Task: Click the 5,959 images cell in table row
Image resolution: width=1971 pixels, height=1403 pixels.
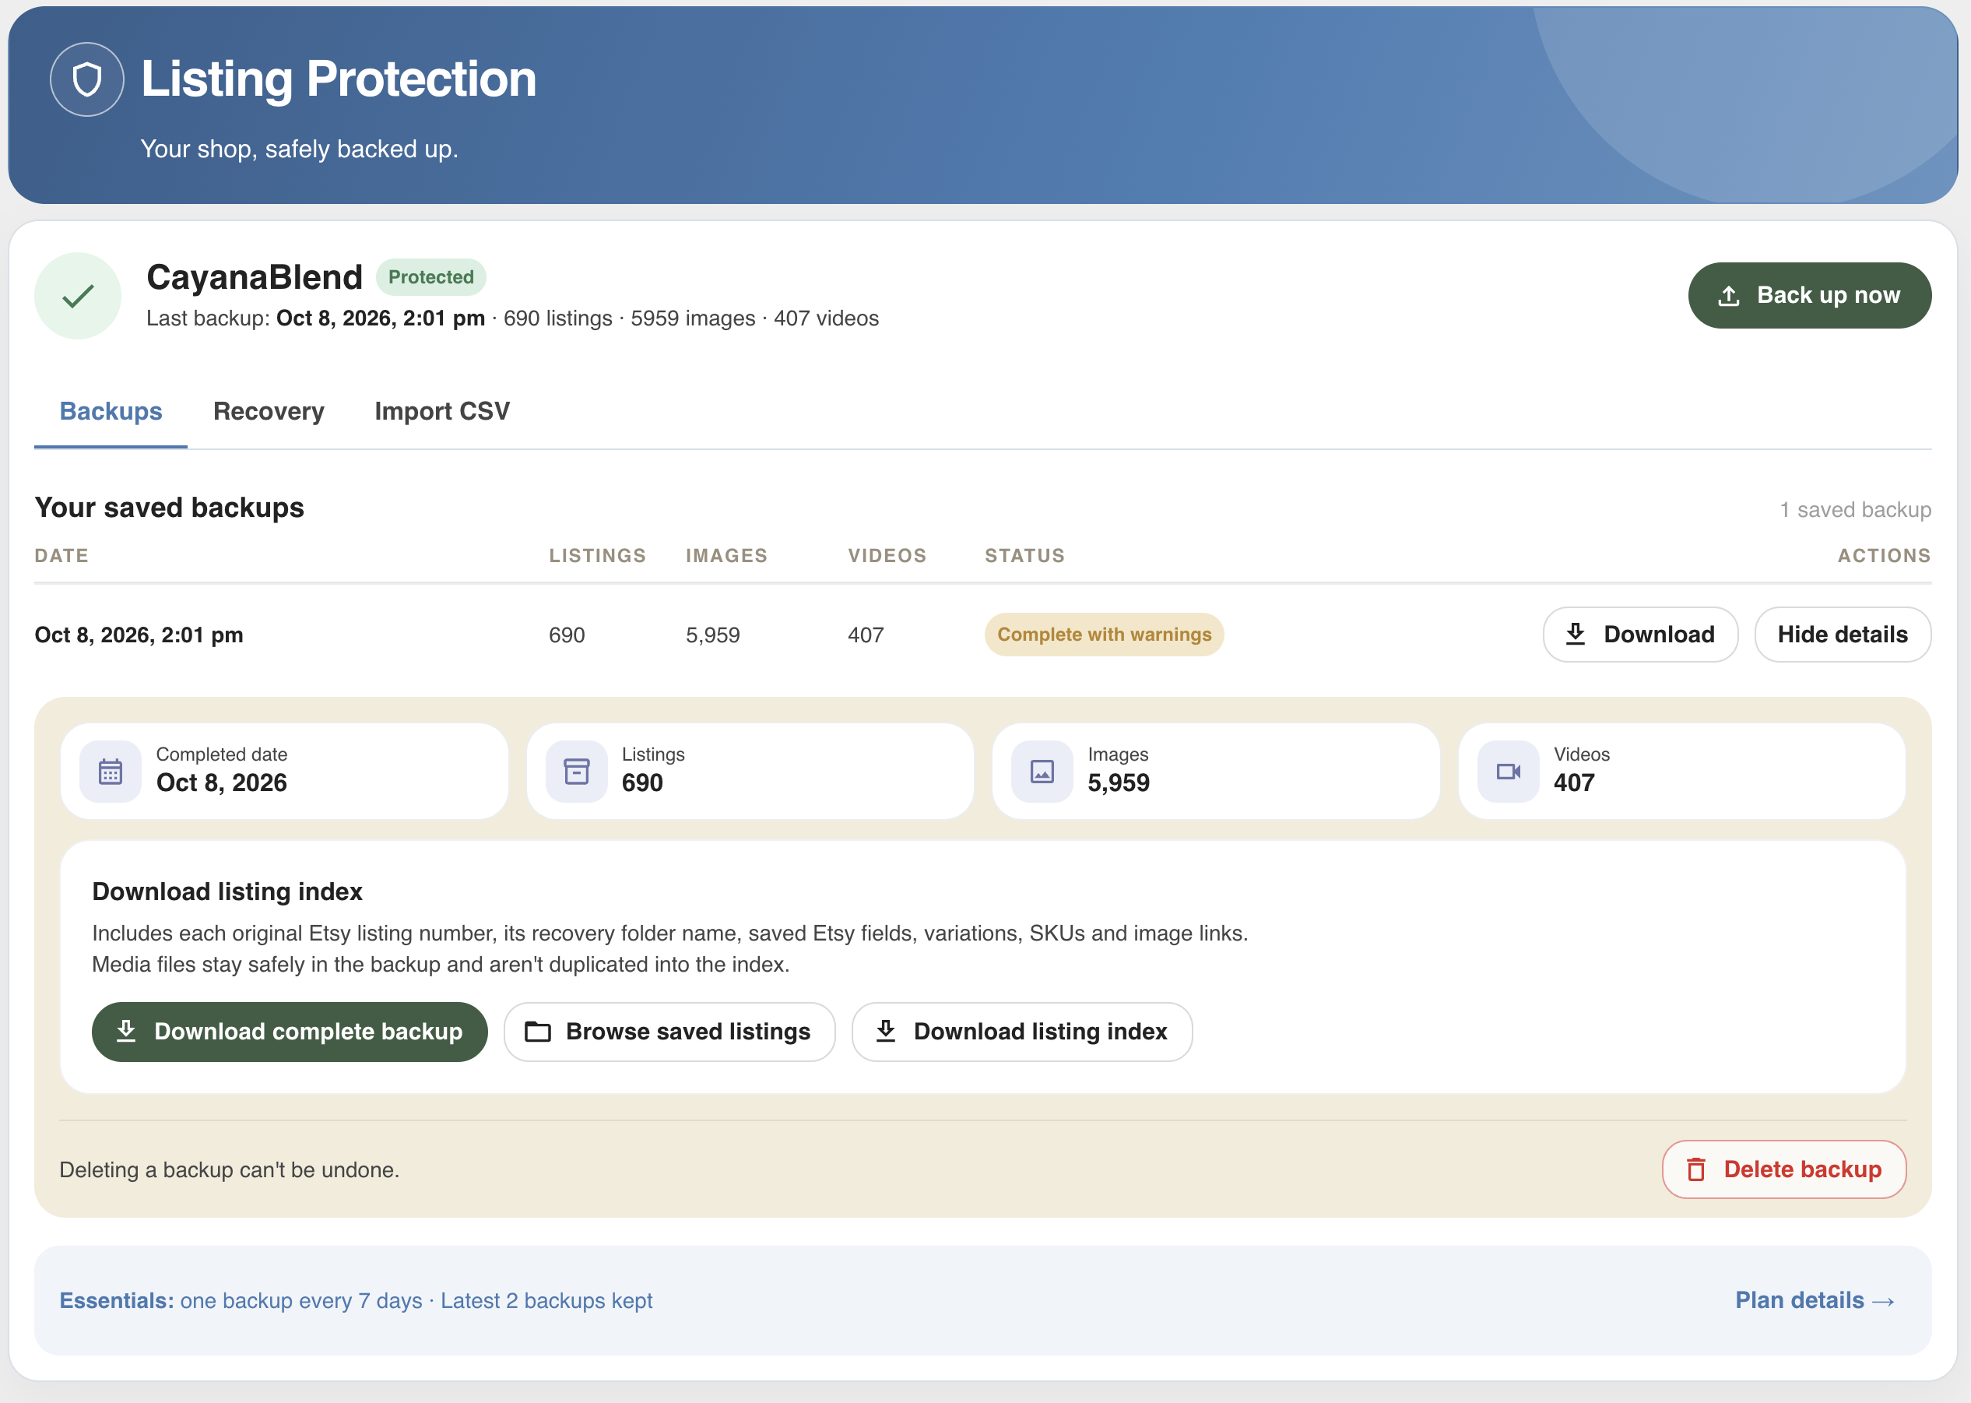Action: click(x=712, y=636)
